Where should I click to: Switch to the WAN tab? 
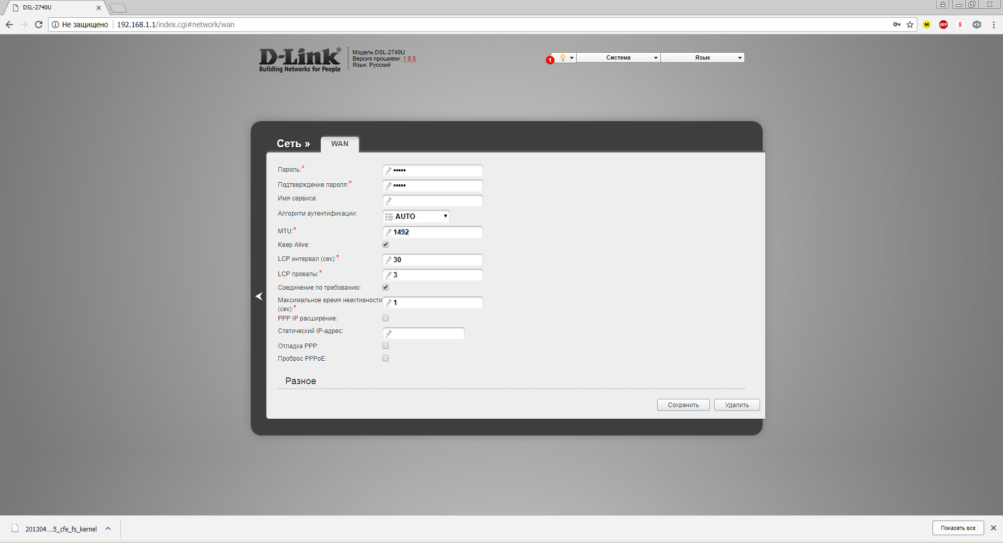pyautogui.click(x=340, y=144)
